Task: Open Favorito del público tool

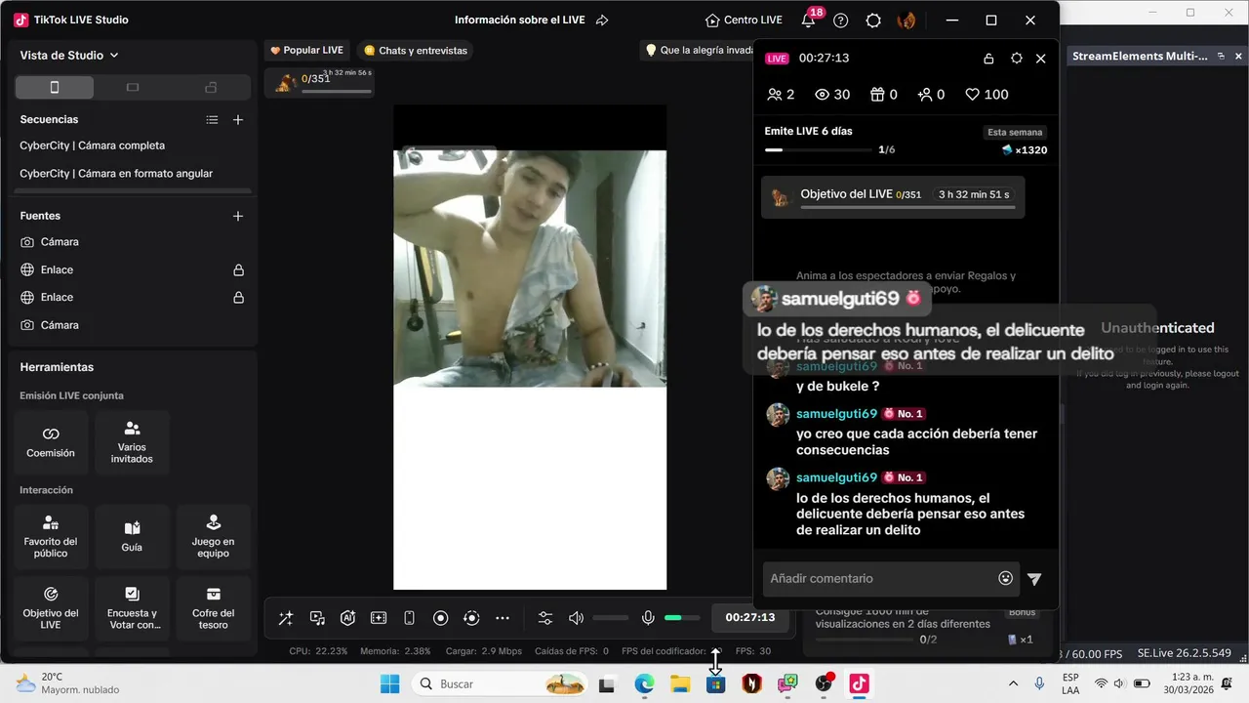Action: (x=51, y=536)
